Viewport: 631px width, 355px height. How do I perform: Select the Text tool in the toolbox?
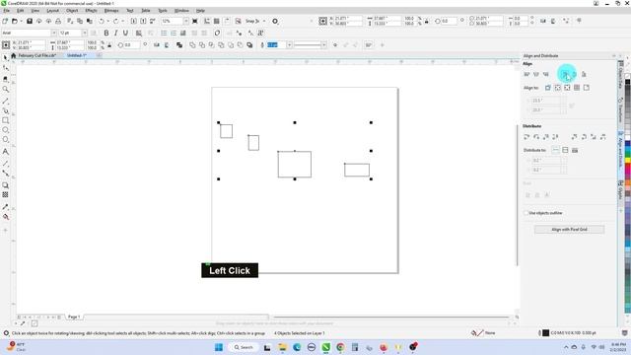5,152
